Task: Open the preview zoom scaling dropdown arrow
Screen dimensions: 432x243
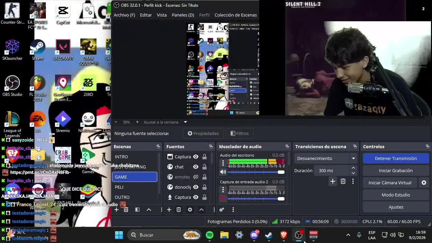Action: pyautogui.click(x=185, y=122)
